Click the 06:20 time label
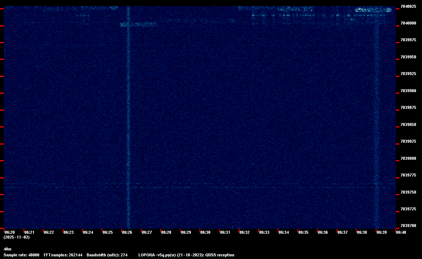The image size is (422, 259). coord(10,232)
